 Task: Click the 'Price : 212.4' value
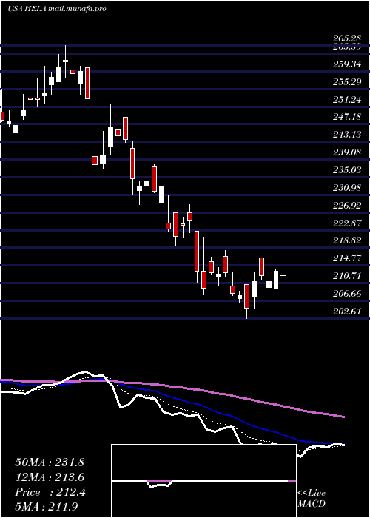point(50,492)
